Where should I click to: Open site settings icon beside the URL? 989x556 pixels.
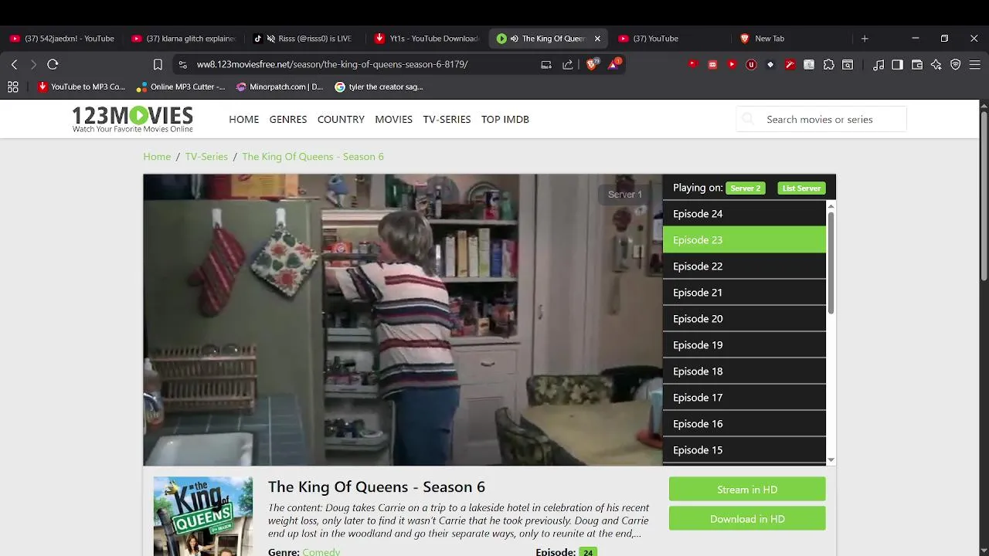tap(182, 65)
